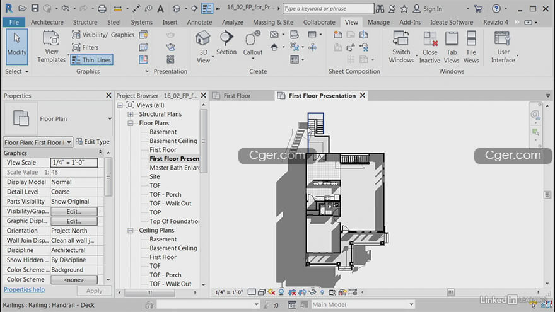555x312 pixels.
Task: Click Project Browser horizontal scrollbar
Action: point(149,292)
